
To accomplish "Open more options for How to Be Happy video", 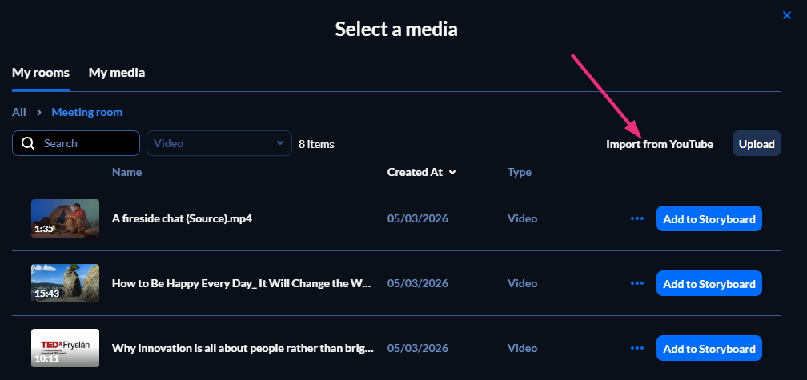I will 637,283.
